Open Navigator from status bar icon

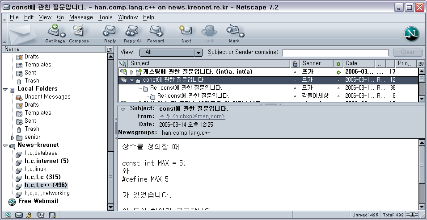pyautogui.click(x=8, y=215)
